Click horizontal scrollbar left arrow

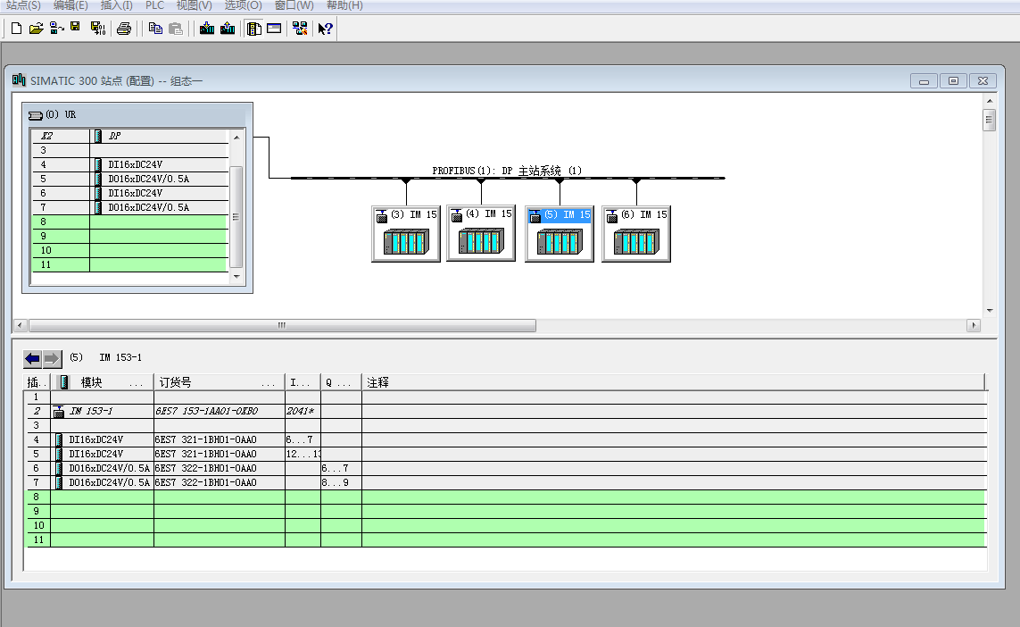click(21, 325)
